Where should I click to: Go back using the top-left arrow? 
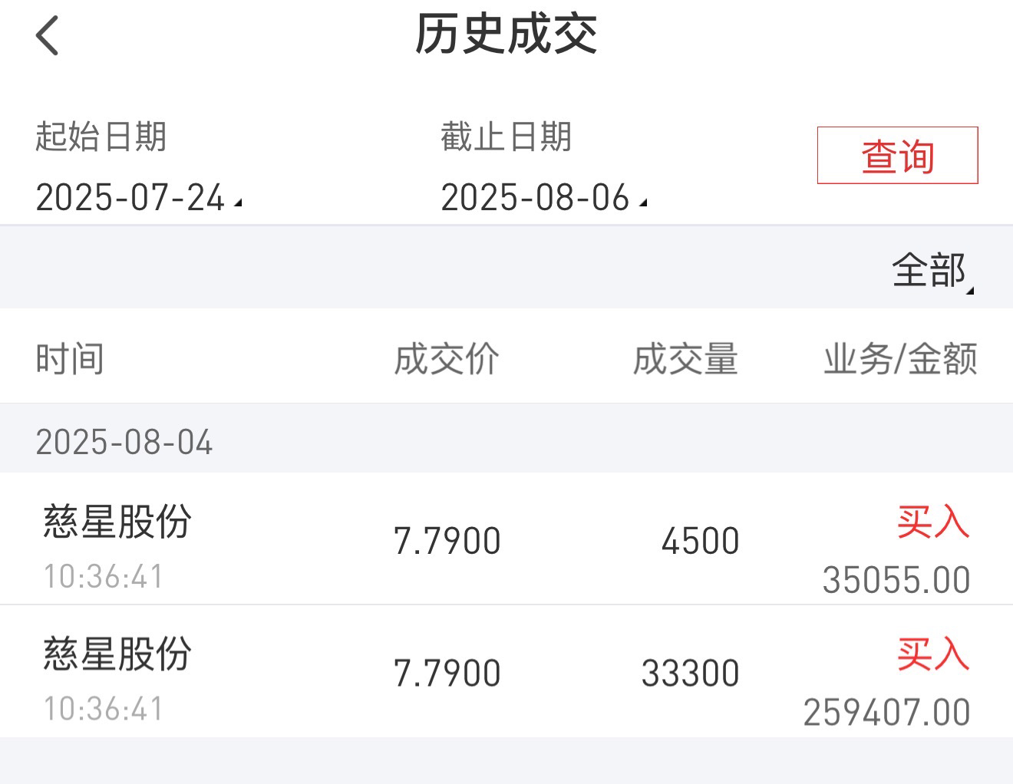47,35
